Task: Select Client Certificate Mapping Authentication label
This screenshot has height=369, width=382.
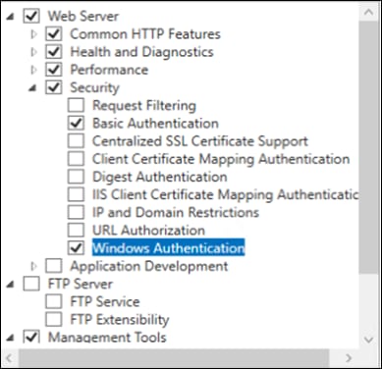Action: (221, 159)
